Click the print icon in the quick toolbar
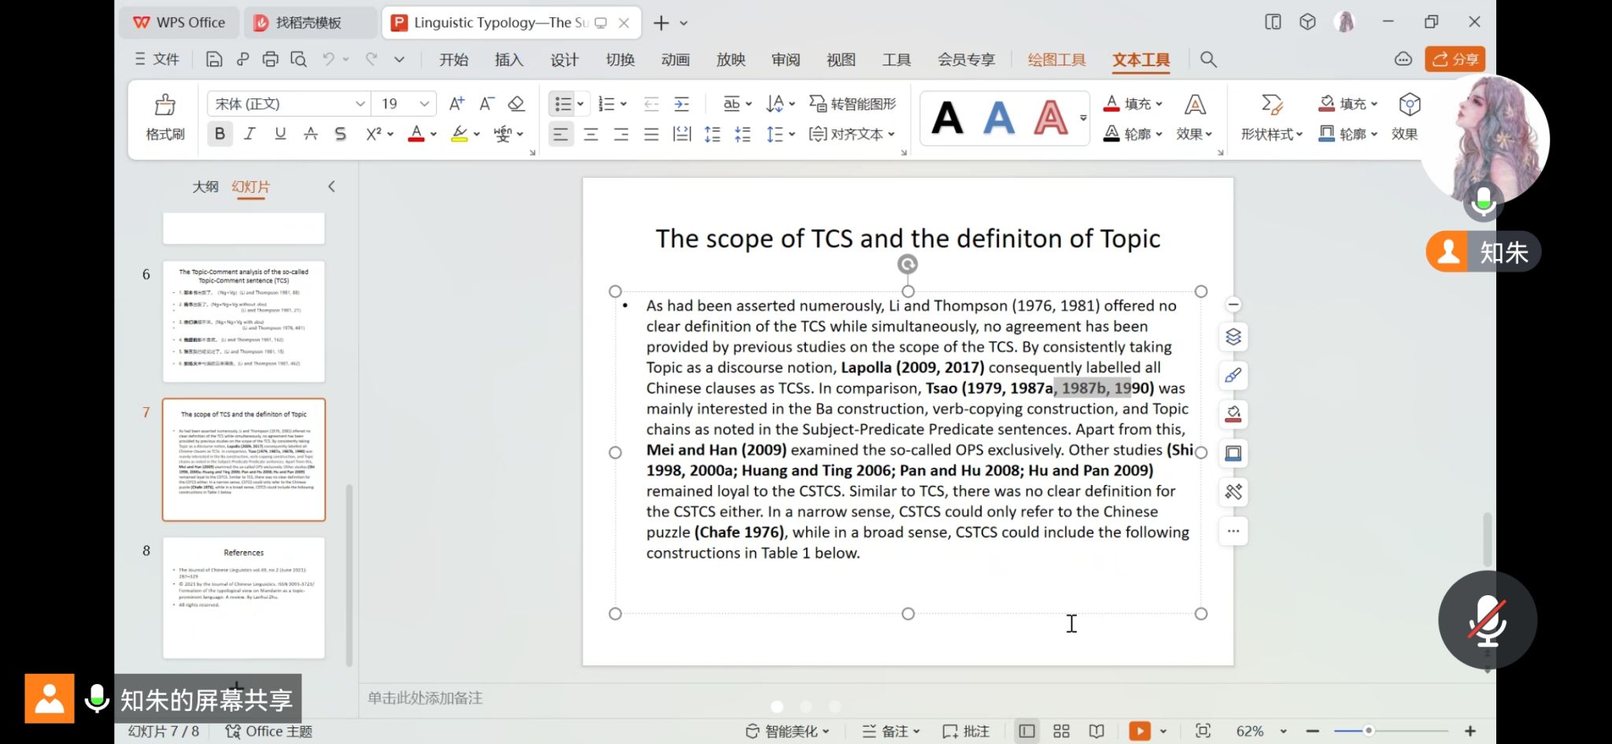Viewport: 1612px width, 744px height. click(270, 60)
